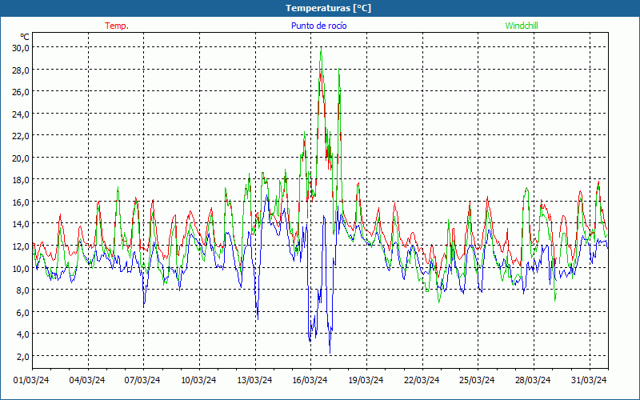Click the 26,0 y-axis value
640x400 pixels.
coord(21,92)
